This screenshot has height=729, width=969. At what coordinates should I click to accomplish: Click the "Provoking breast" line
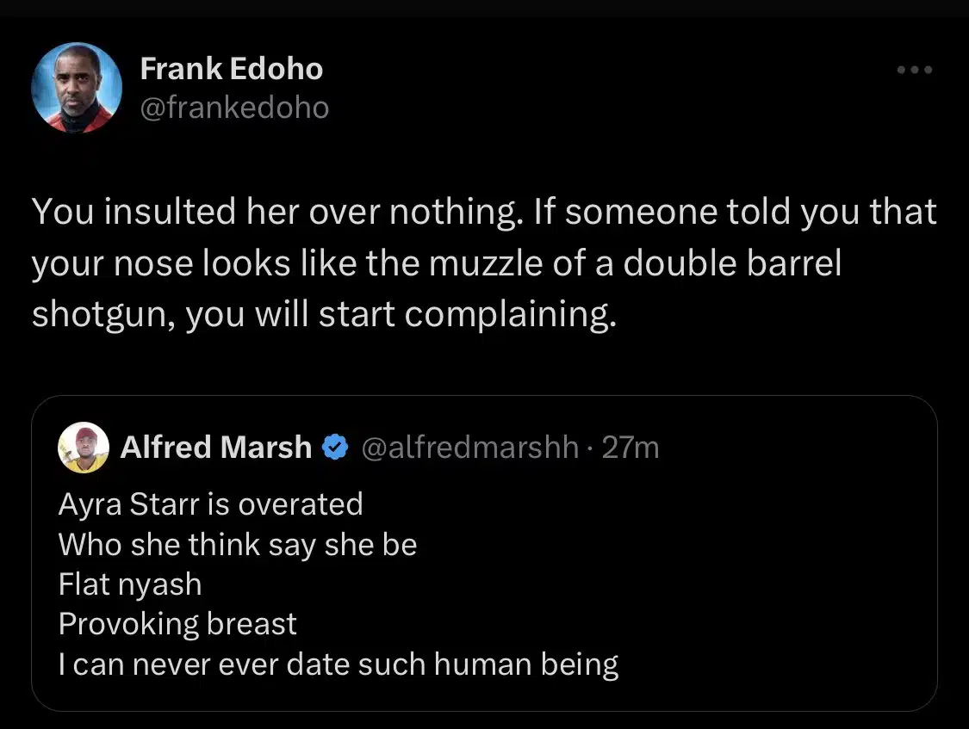point(177,624)
